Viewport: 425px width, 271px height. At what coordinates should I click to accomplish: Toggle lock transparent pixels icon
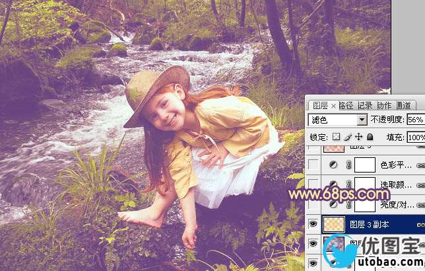coord(337,137)
